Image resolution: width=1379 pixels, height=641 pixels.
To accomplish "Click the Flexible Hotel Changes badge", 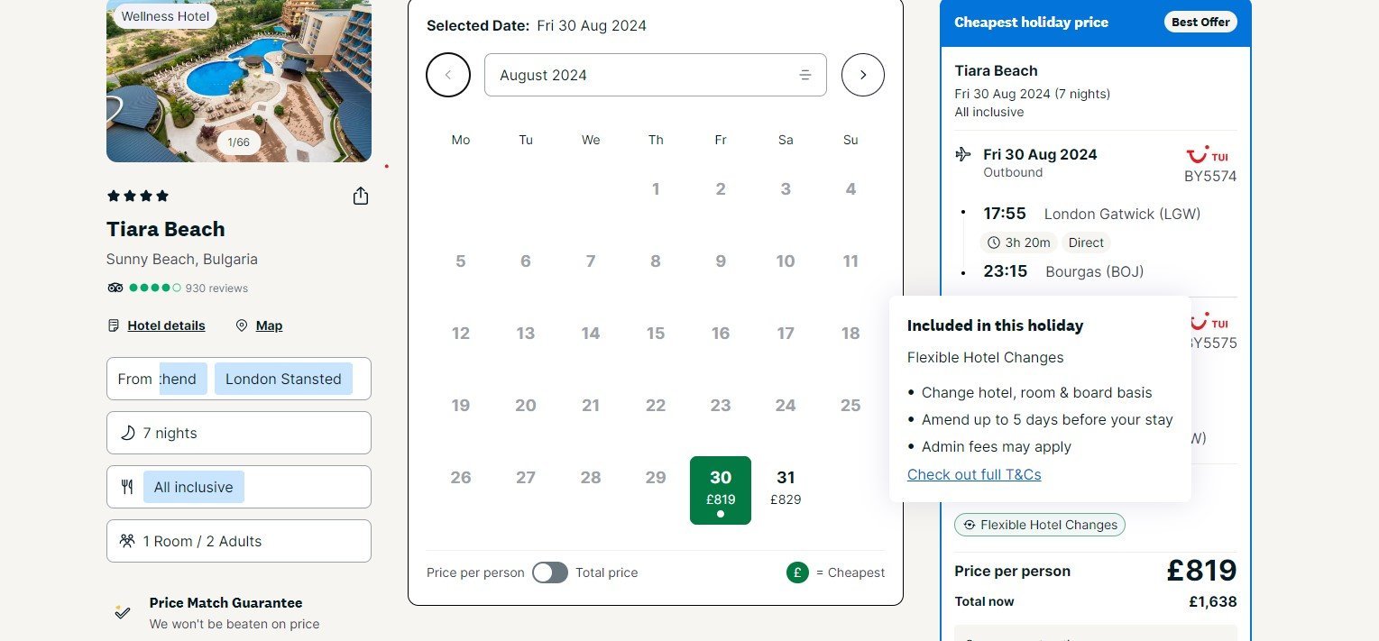I will point(1040,525).
